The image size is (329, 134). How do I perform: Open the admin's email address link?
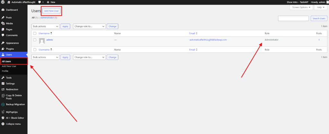coord(208,40)
